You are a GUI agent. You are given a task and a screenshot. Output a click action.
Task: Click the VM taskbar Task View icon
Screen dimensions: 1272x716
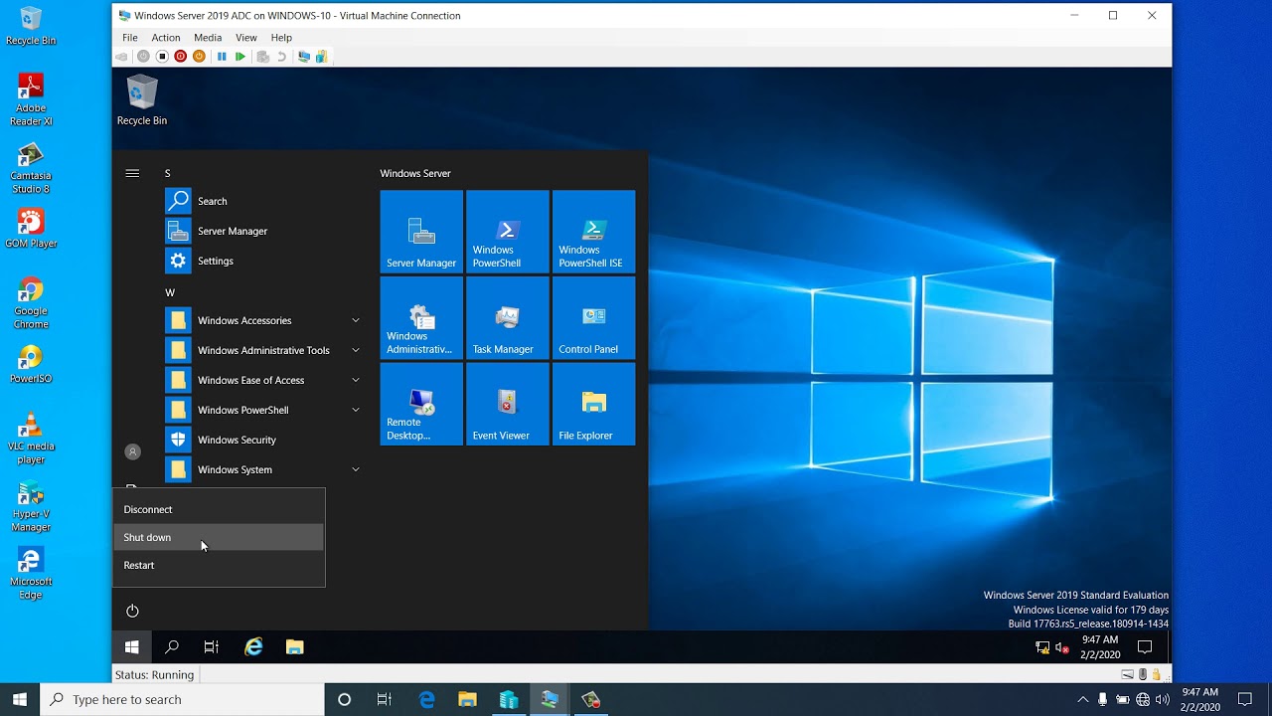click(x=211, y=647)
